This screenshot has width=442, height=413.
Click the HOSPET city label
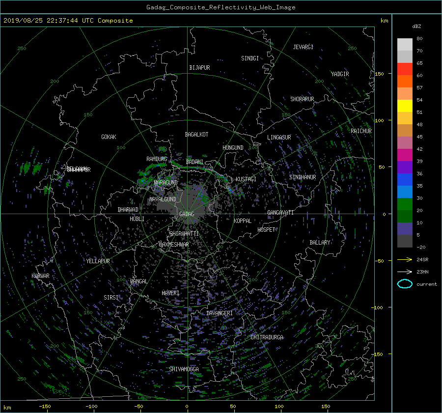pyautogui.click(x=266, y=230)
